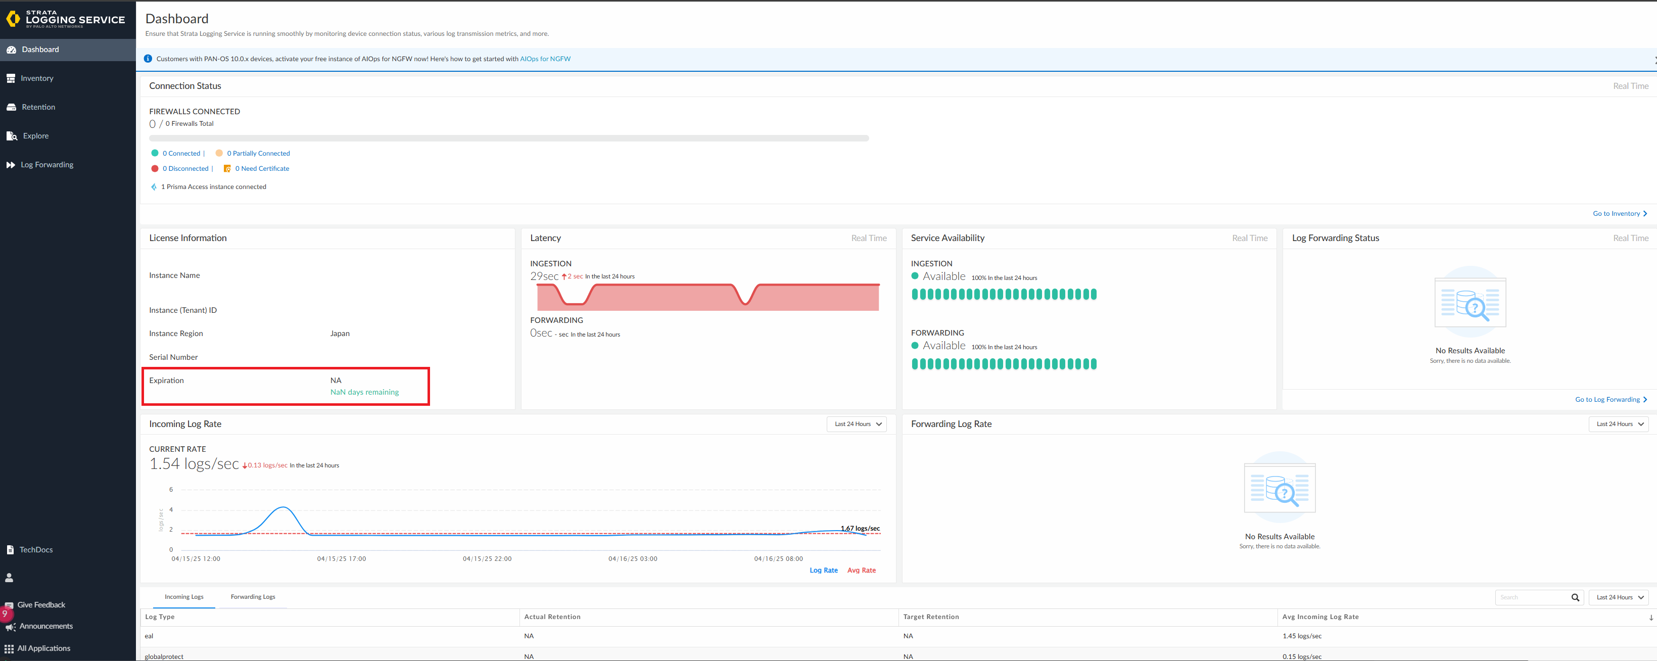1657x661 pixels.
Task: Open Forwarding Log Rate Last 24 Hours dropdown
Action: (1619, 424)
